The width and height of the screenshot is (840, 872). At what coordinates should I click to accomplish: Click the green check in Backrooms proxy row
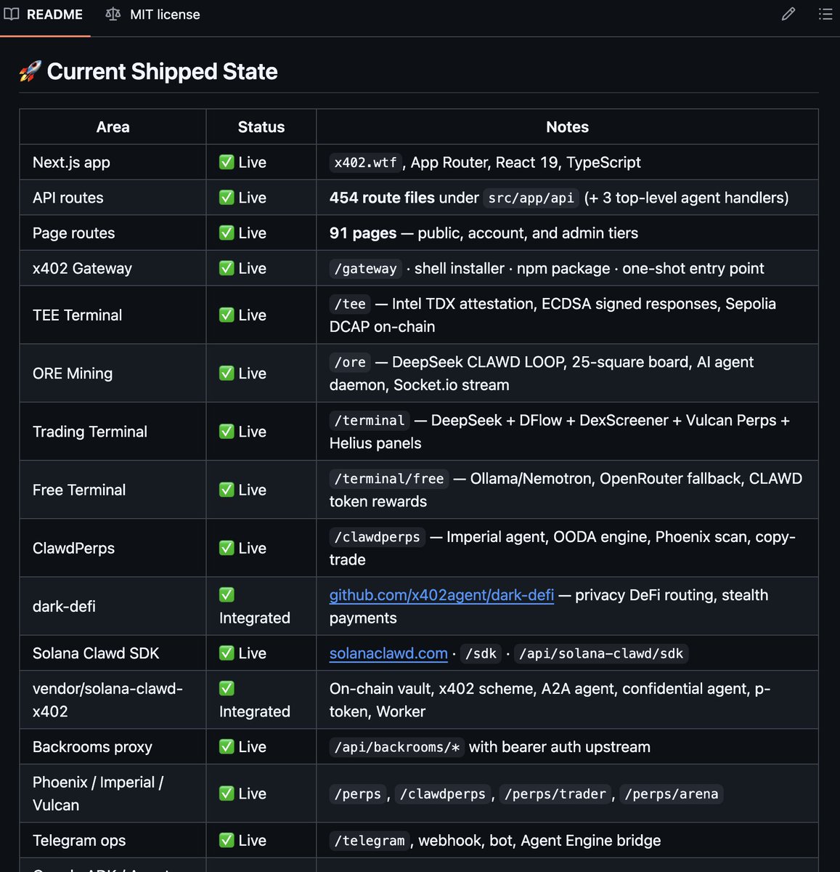227,747
